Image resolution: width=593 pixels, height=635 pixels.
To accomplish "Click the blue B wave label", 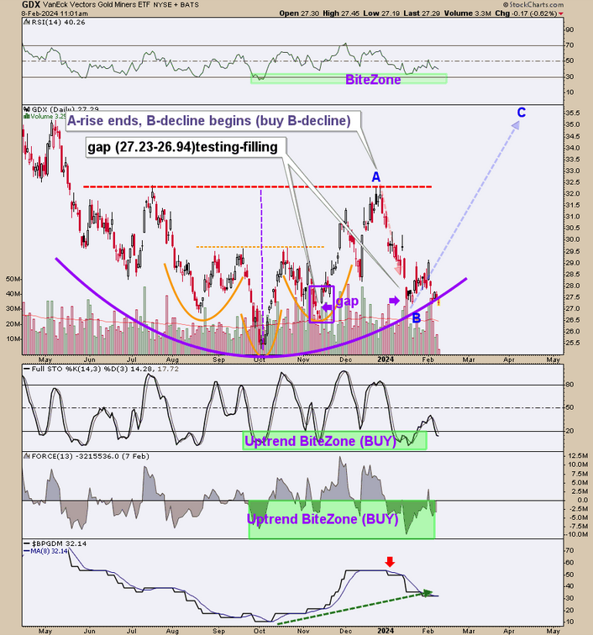I will point(417,318).
